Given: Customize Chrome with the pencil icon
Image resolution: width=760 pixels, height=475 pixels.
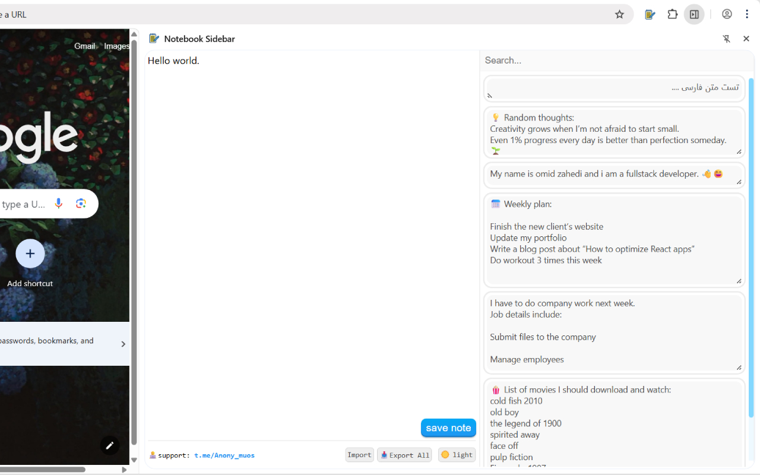Looking at the screenshot, I should pyautogui.click(x=109, y=445).
